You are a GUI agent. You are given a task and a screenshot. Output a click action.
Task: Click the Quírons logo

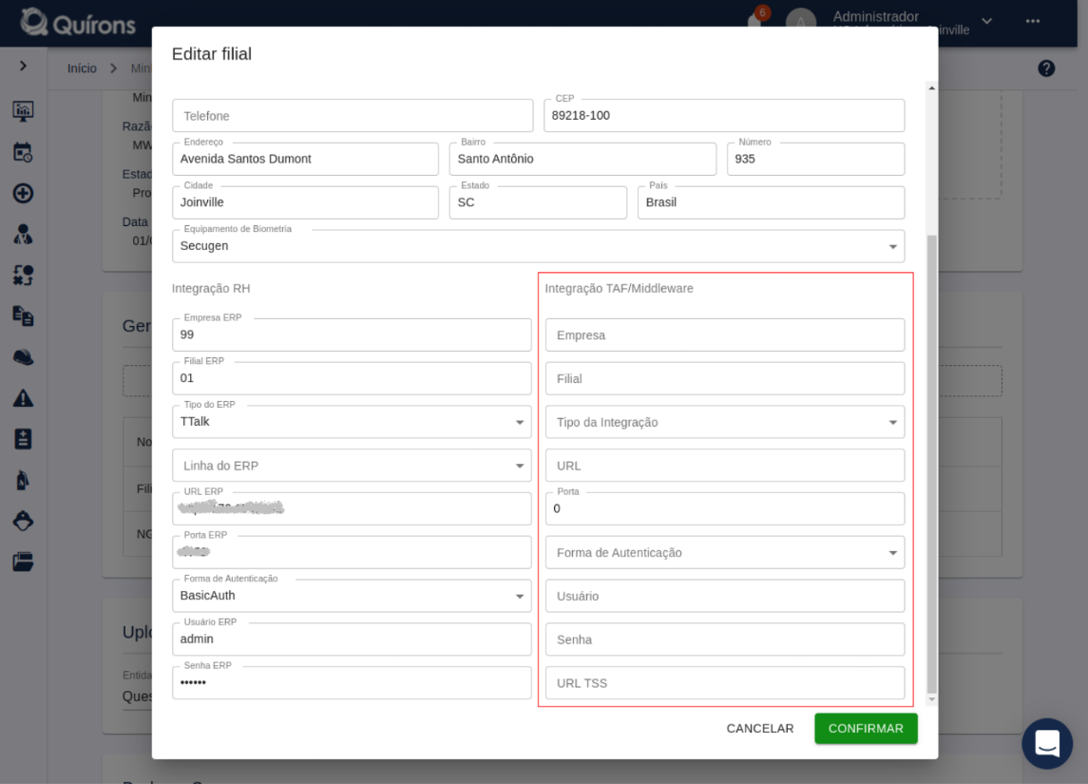[x=78, y=23]
